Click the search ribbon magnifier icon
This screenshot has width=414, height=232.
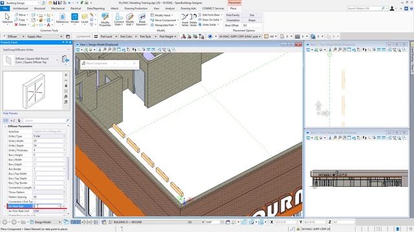coord(383,8)
